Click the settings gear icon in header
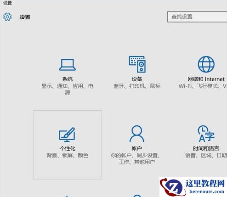227x197 pixels. [x=7, y=17]
